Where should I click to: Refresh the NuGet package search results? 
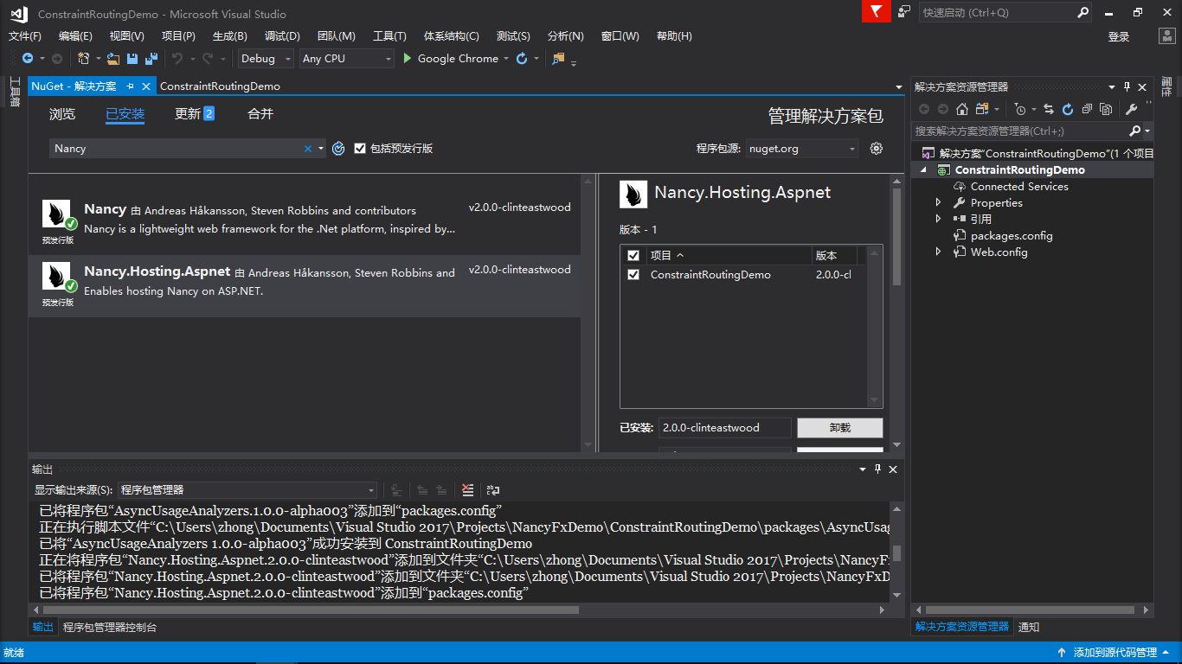coord(339,149)
